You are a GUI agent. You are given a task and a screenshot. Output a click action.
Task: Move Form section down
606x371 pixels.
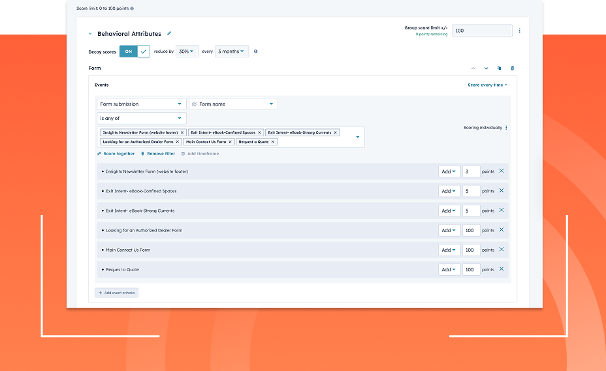[x=486, y=68]
